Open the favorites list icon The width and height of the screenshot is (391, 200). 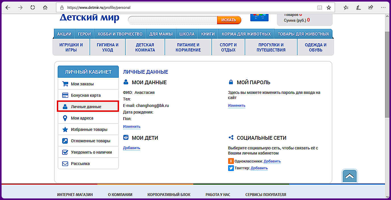coord(346,8)
